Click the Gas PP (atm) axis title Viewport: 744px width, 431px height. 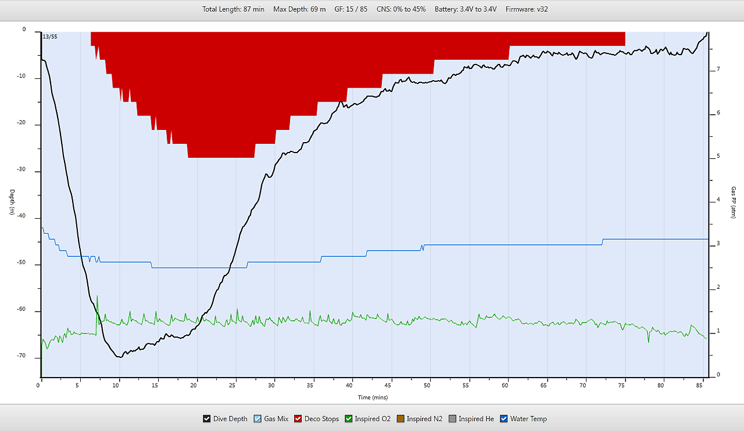point(734,202)
